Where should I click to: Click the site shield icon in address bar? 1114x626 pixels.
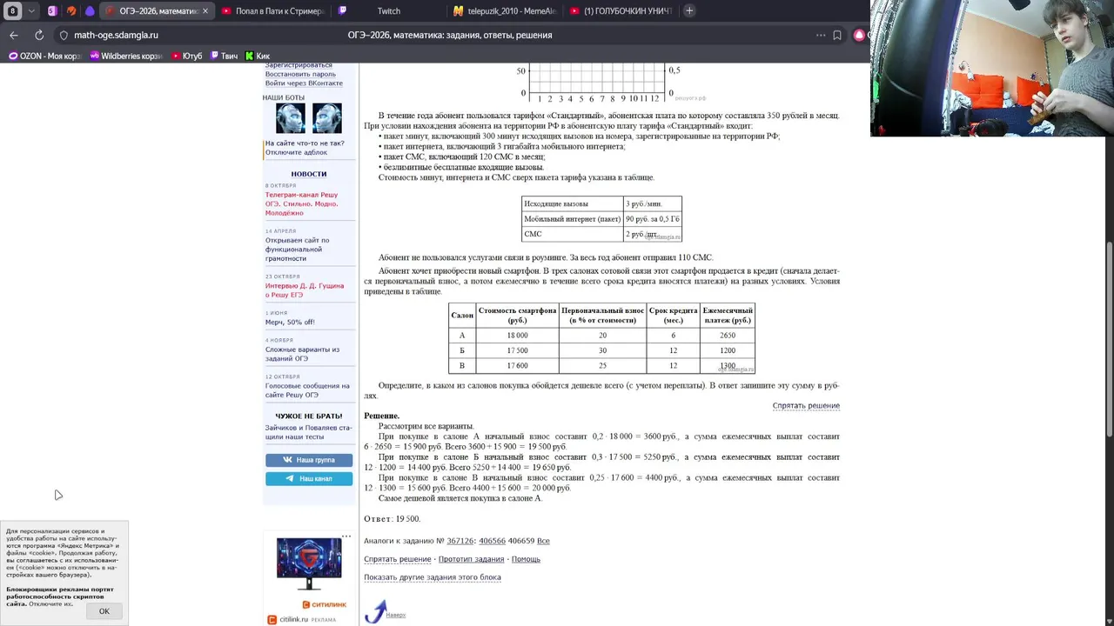tap(64, 36)
